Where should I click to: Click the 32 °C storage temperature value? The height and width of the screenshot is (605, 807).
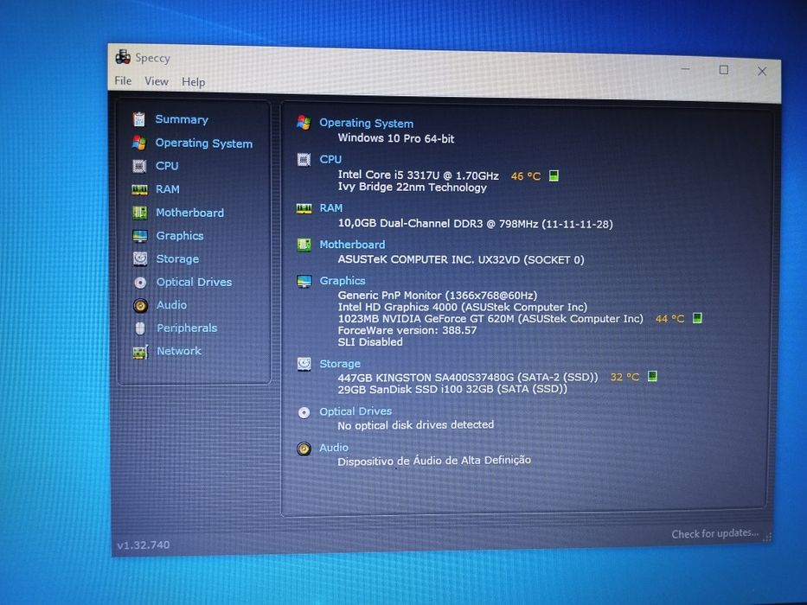(624, 377)
